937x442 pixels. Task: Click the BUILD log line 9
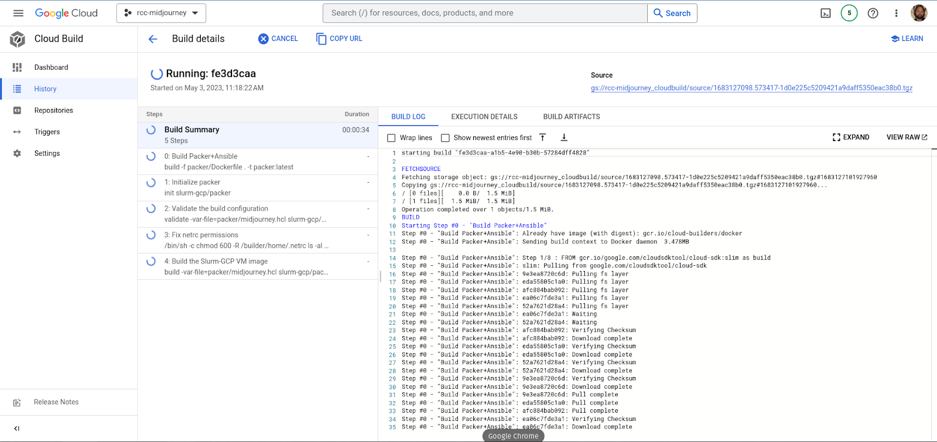coord(411,217)
